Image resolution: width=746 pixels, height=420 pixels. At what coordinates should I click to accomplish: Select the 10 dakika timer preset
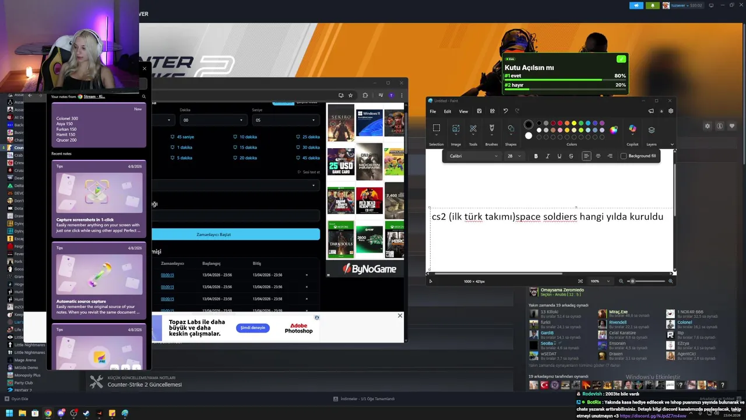245,137
